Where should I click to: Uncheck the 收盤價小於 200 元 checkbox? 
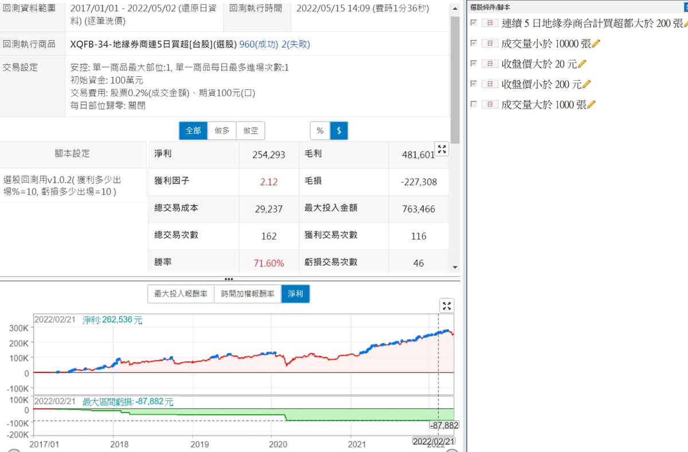(x=473, y=84)
